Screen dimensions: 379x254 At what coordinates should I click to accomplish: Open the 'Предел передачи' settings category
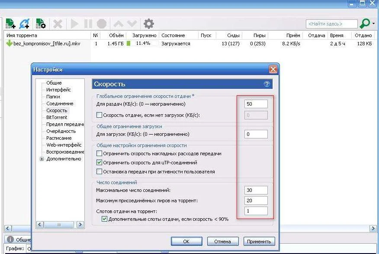tap(65, 124)
